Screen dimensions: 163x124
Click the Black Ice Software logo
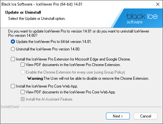142,19
